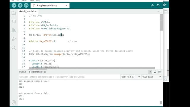Close the Serial Monitor tab
Viewport: 190px width, 107px height.
point(45,72)
